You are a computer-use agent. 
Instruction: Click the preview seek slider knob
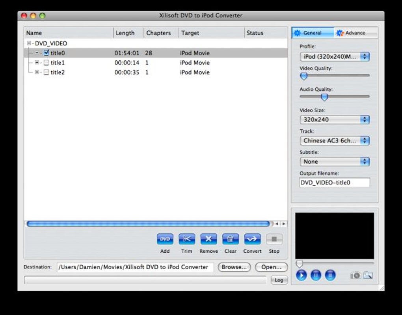pyautogui.click(x=299, y=263)
